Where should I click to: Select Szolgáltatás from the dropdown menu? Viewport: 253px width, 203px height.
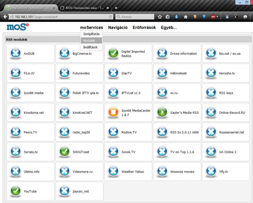click(x=91, y=34)
